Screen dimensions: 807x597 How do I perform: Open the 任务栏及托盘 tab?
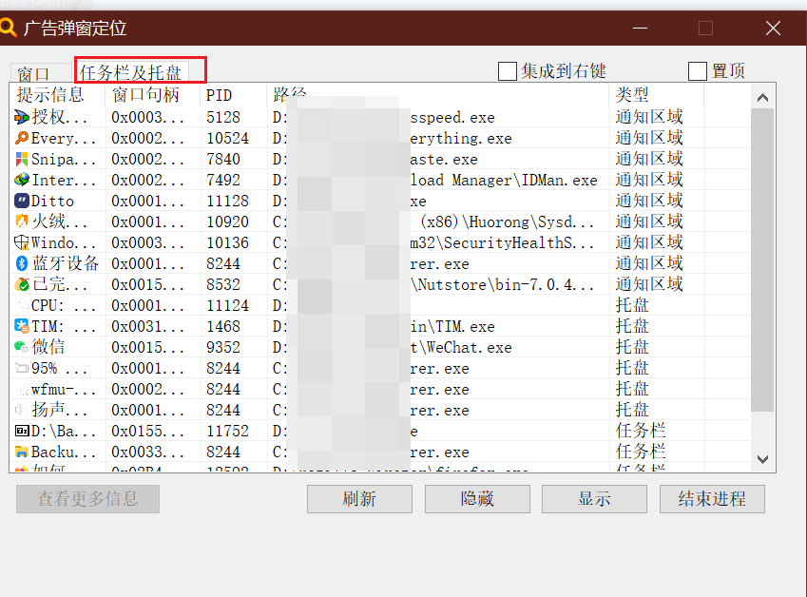click(x=130, y=72)
